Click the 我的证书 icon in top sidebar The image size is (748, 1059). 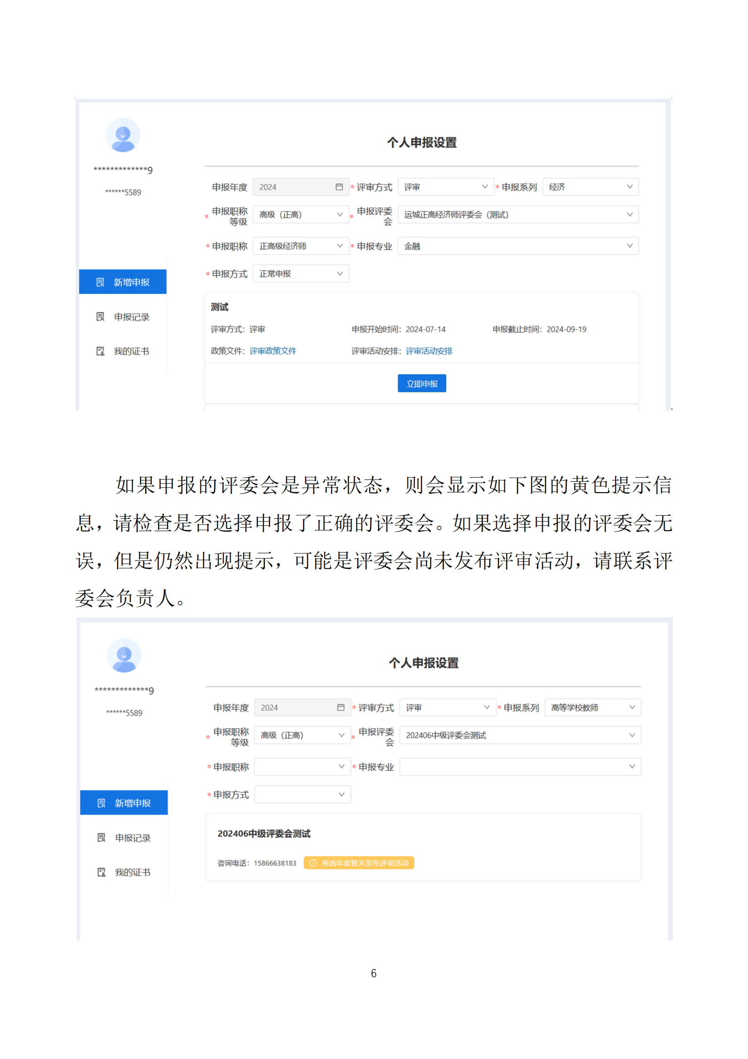point(100,351)
